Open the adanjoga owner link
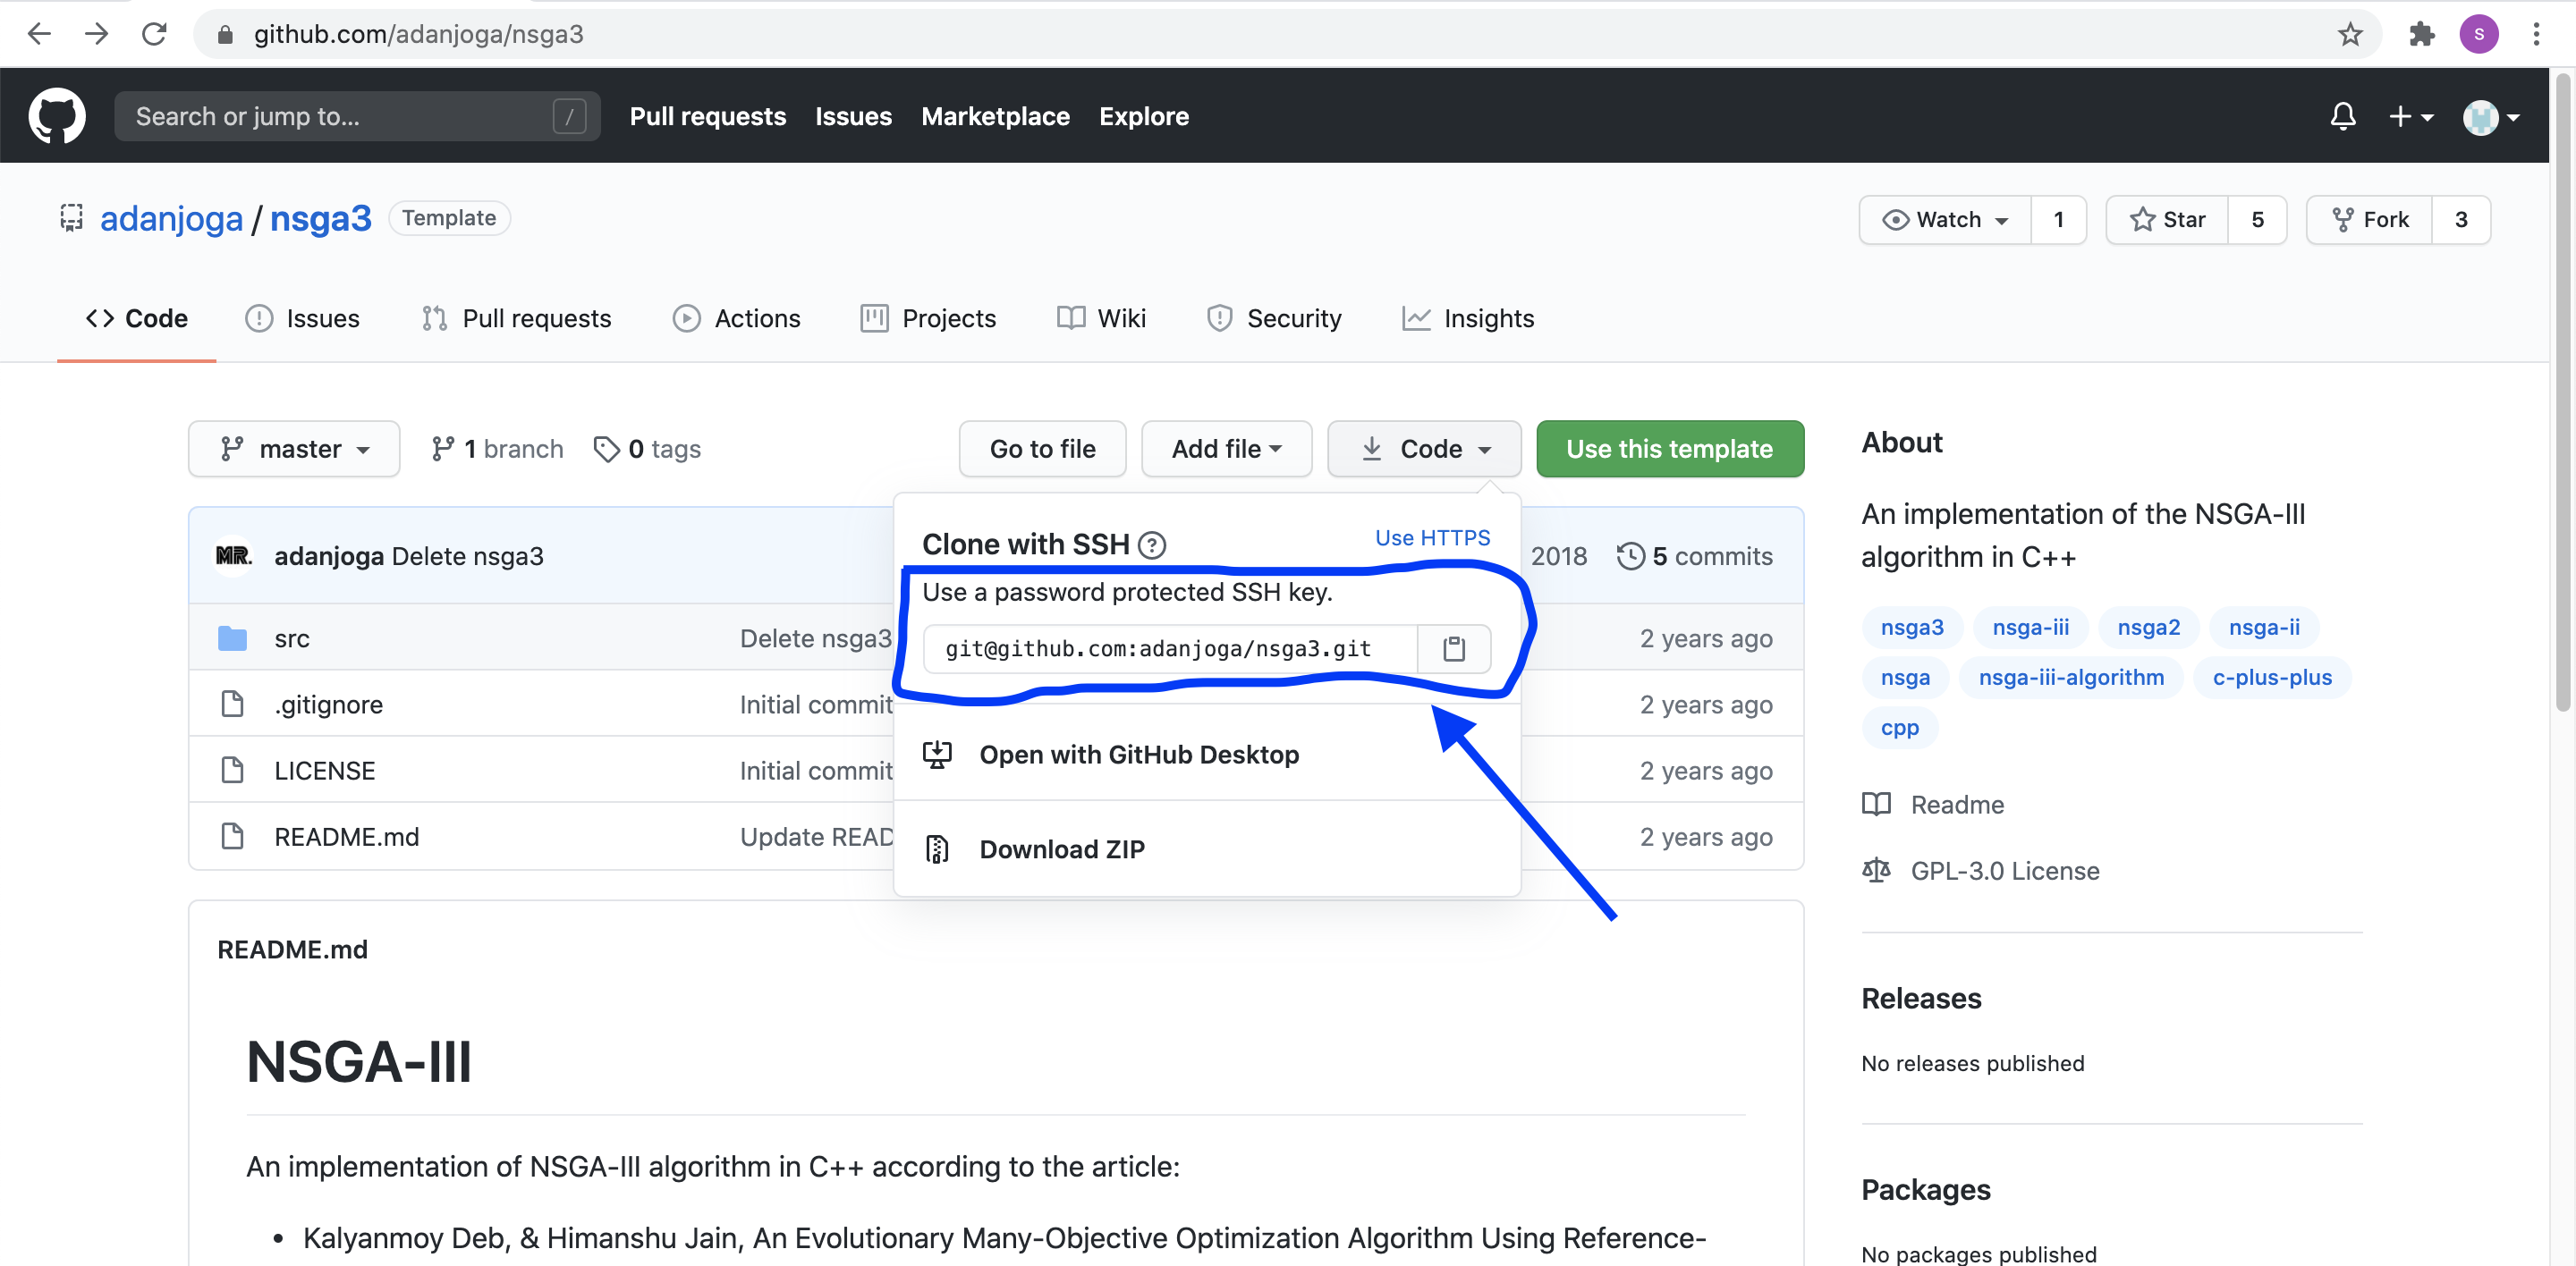 pyautogui.click(x=171, y=219)
